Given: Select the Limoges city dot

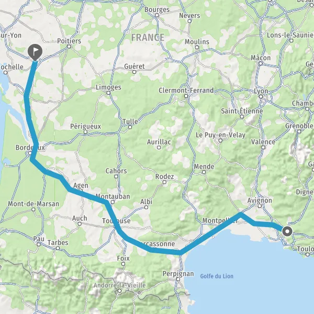Looking at the screenshot, I should (108, 93).
